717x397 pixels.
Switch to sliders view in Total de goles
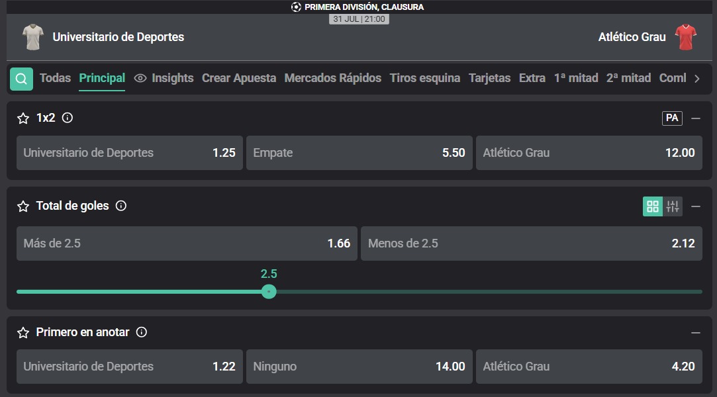click(673, 206)
